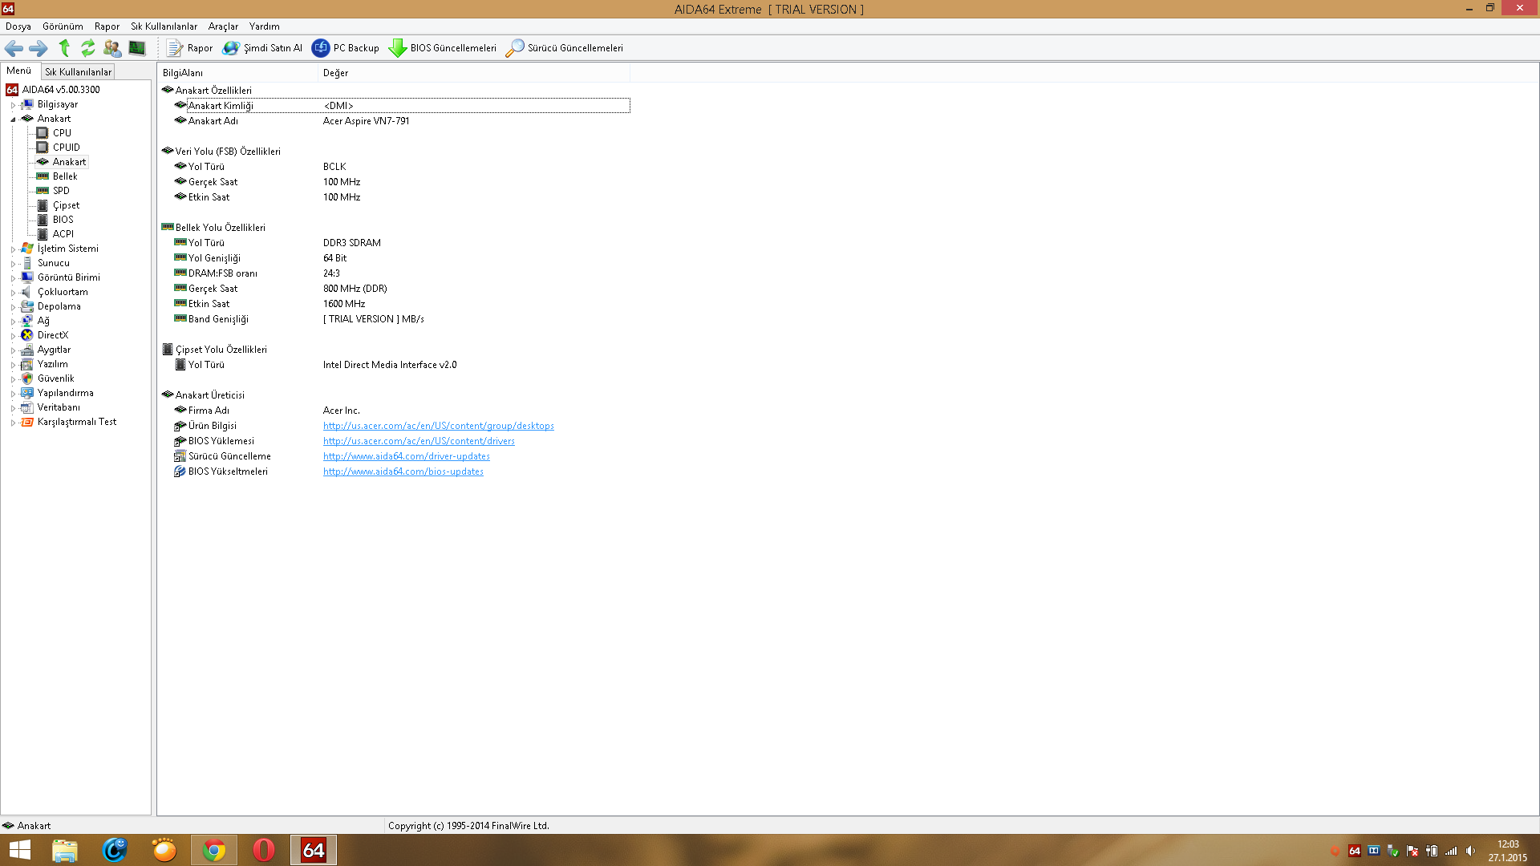Open the Sık Kullanılanlar menu
The height and width of the screenshot is (866, 1540).
point(164,26)
